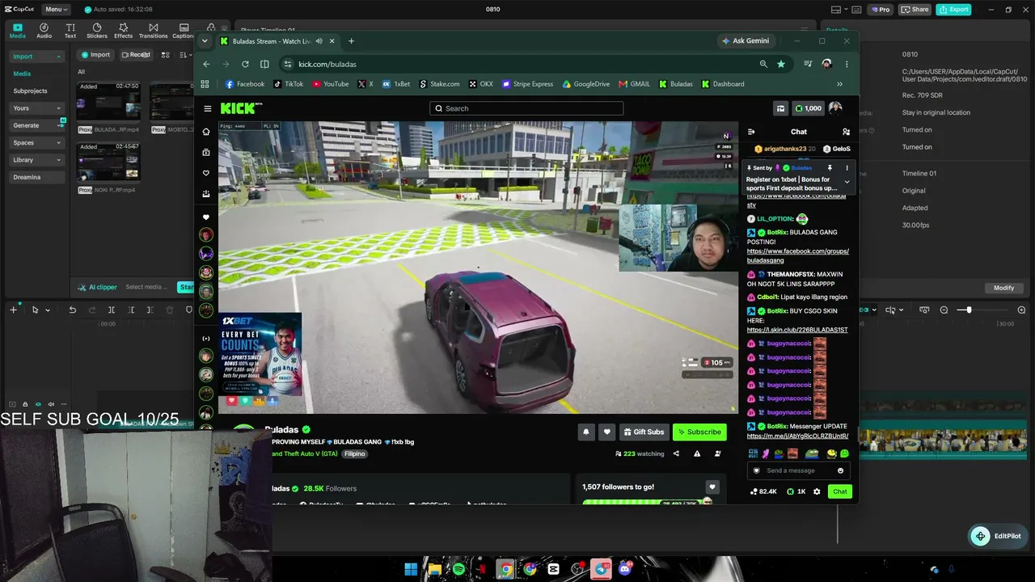1035x582 pixels.
Task: Click the green Chat send button
Action: click(x=840, y=491)
